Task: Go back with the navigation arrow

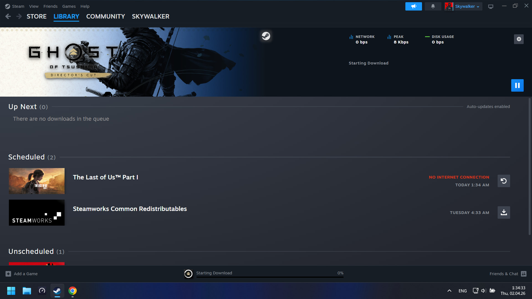Action: (8, 16)
